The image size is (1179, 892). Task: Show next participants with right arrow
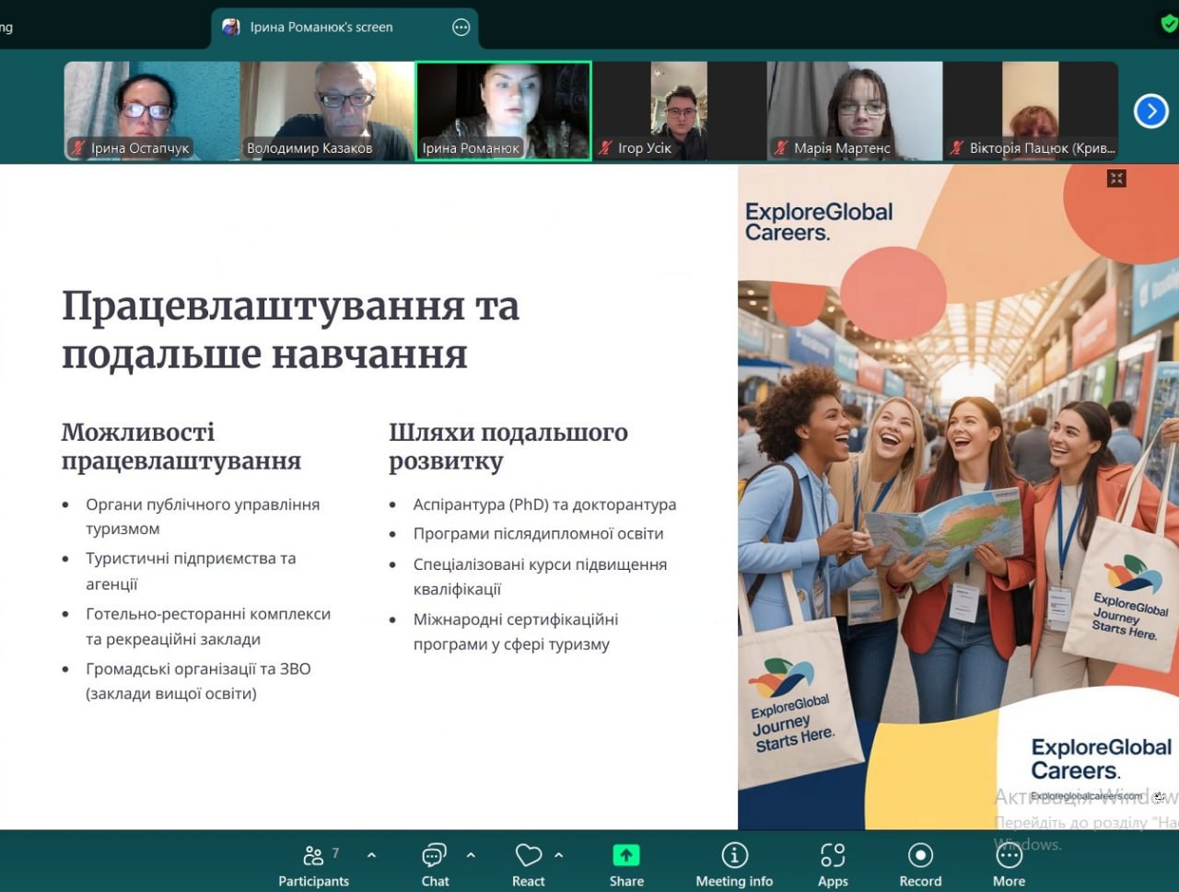coord(1150,111)
